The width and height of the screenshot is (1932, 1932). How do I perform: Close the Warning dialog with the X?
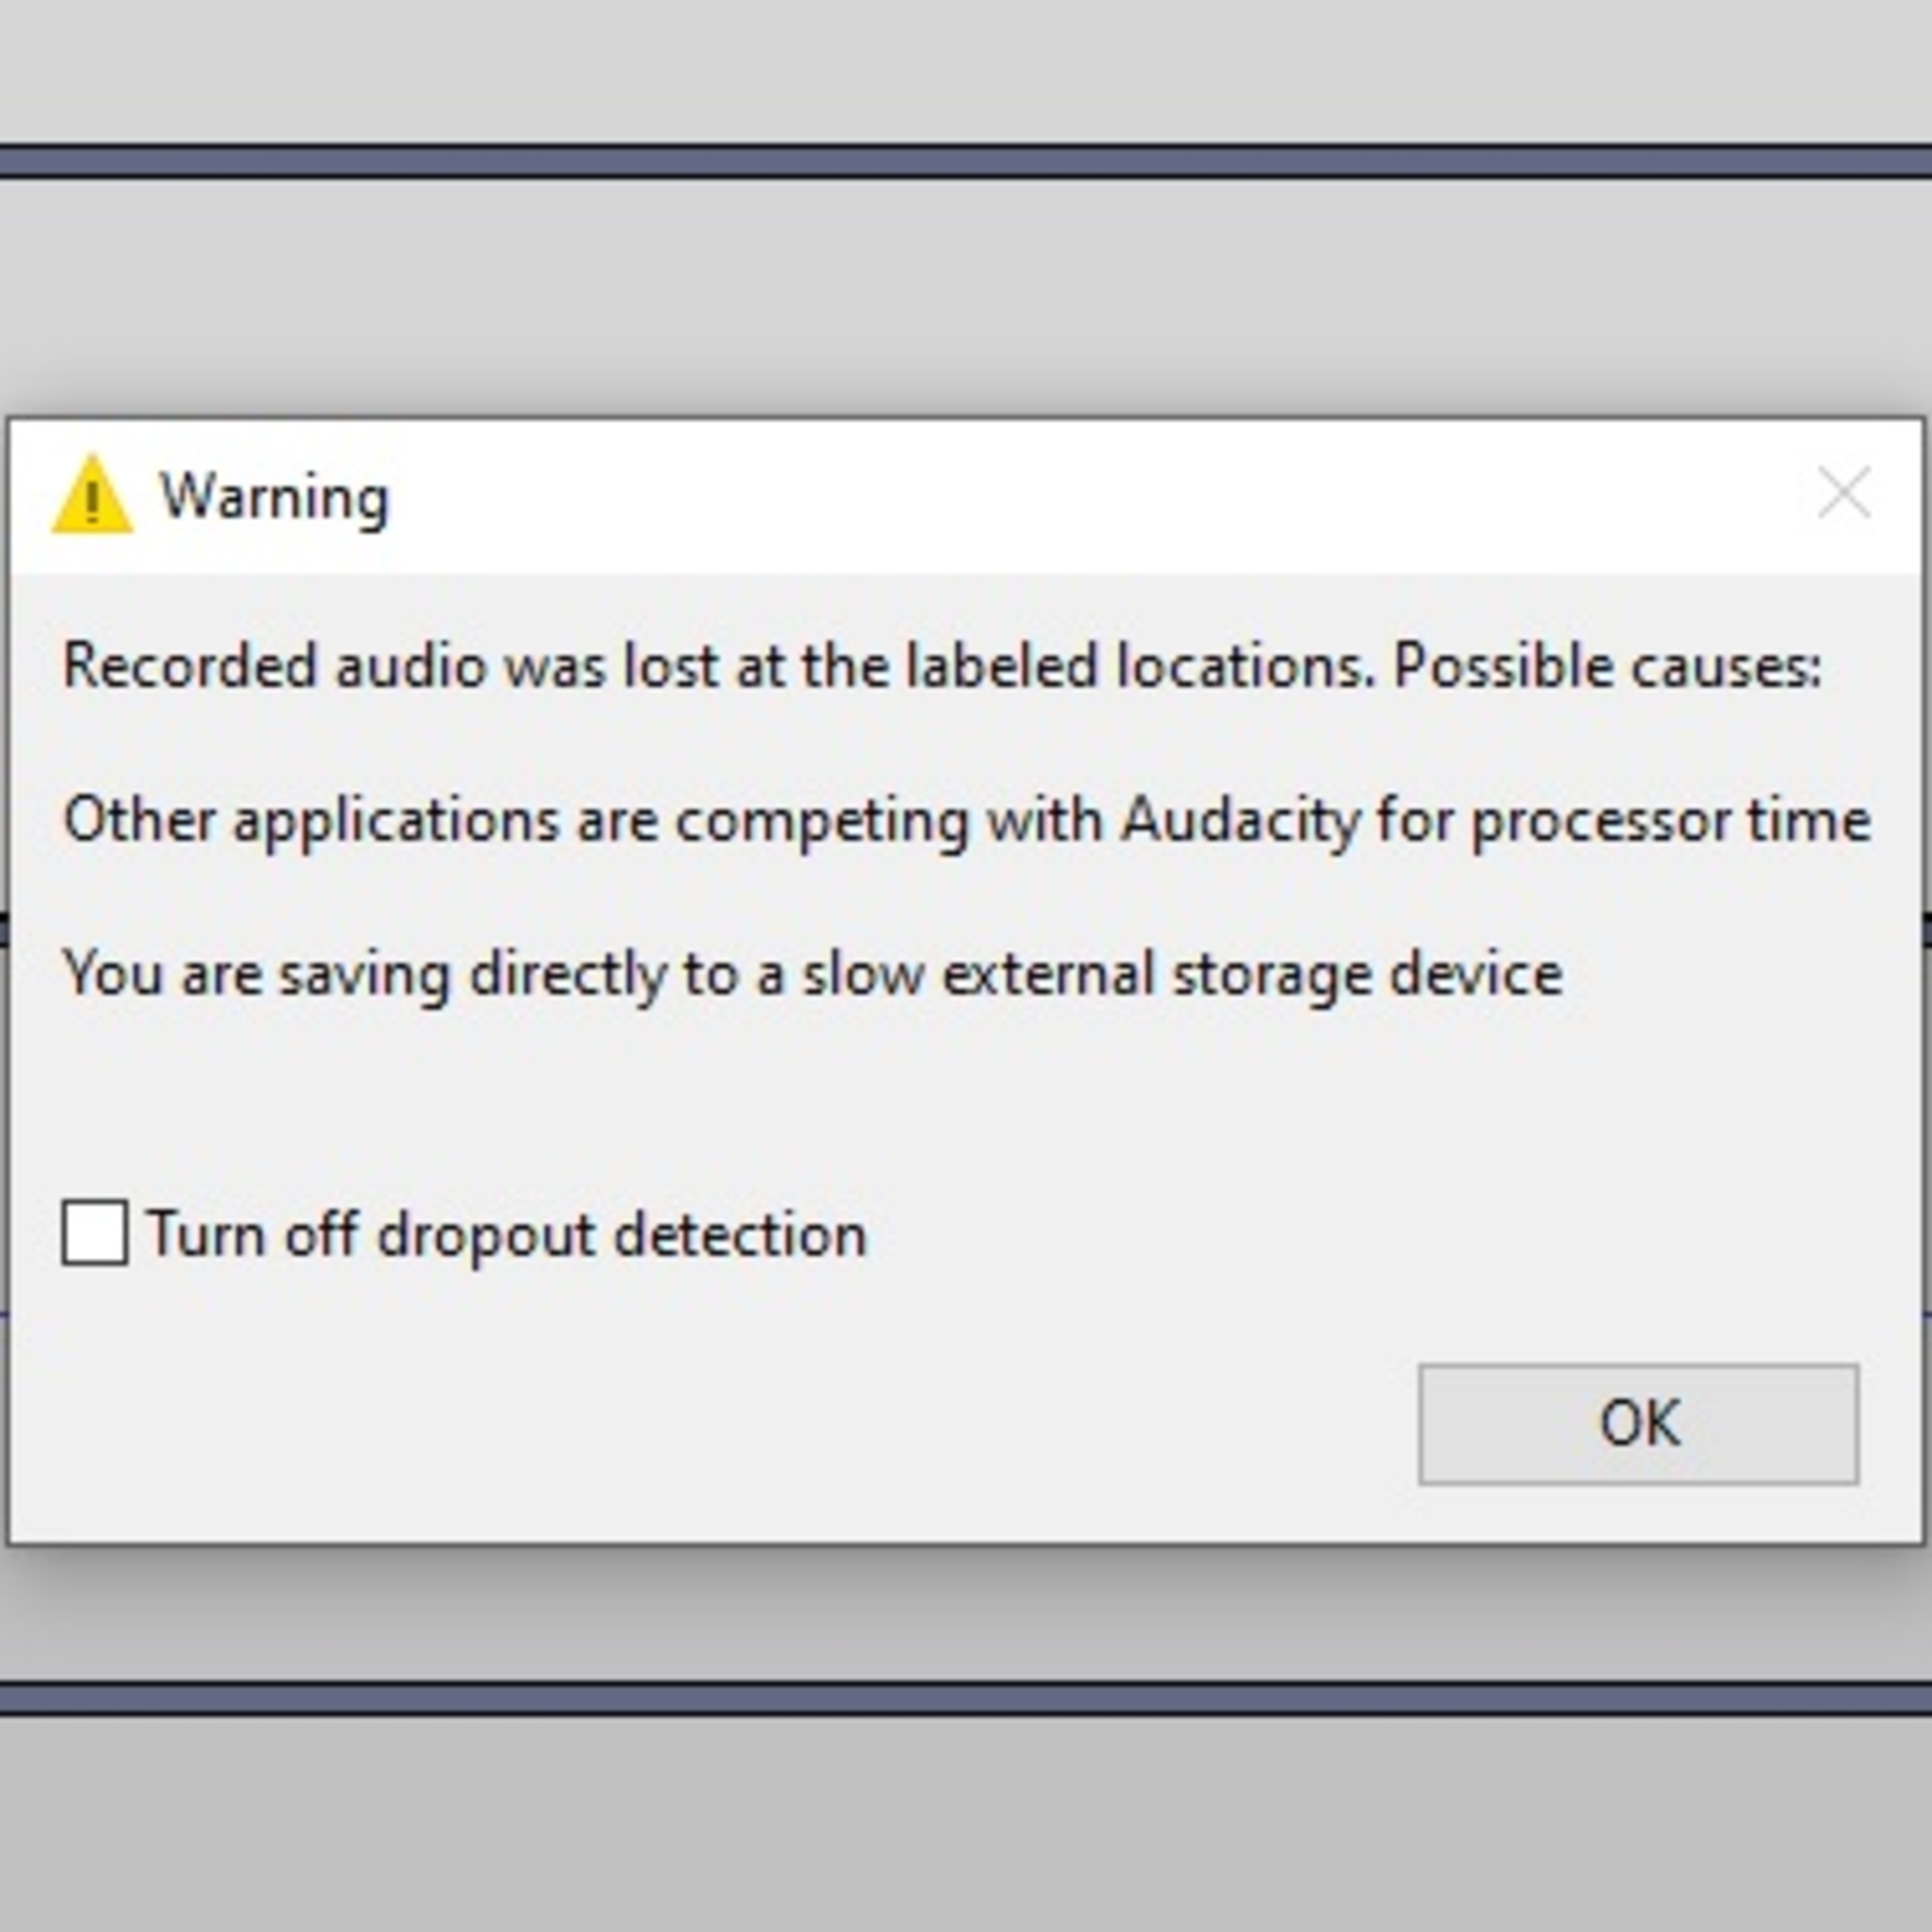click(x=1843, y=493)
